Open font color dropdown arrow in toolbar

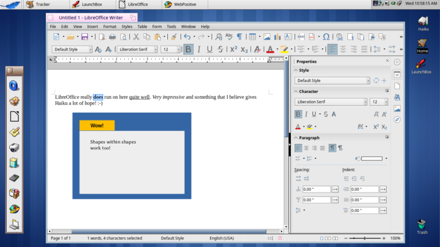pos(278,49)
